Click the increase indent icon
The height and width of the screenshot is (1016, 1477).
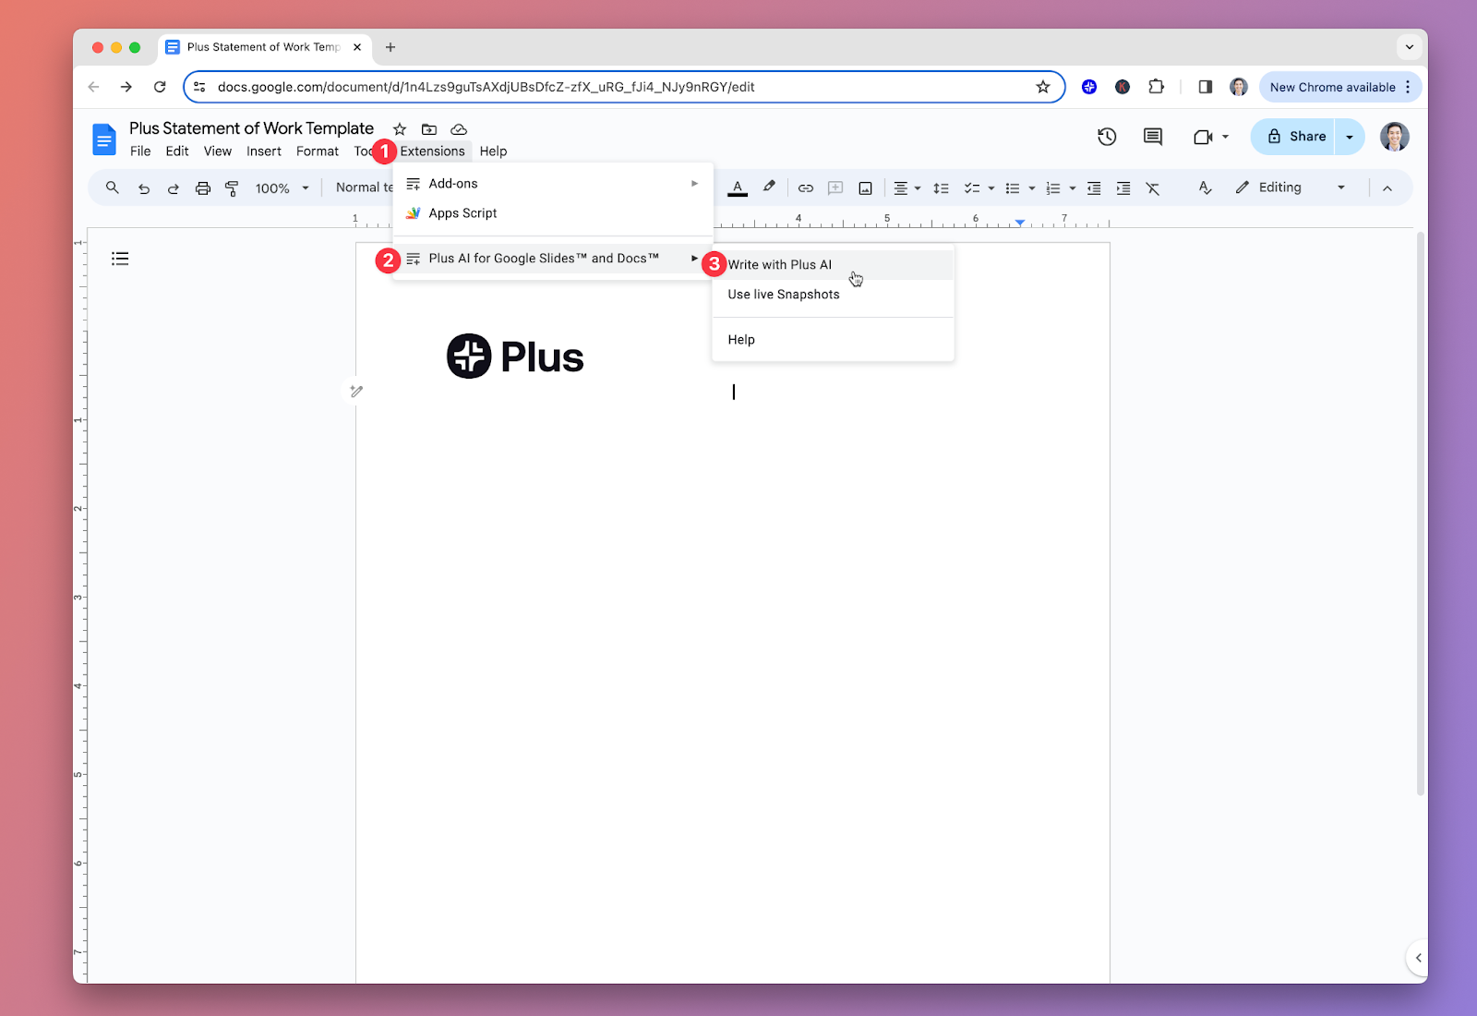(x=1123, y=188)
